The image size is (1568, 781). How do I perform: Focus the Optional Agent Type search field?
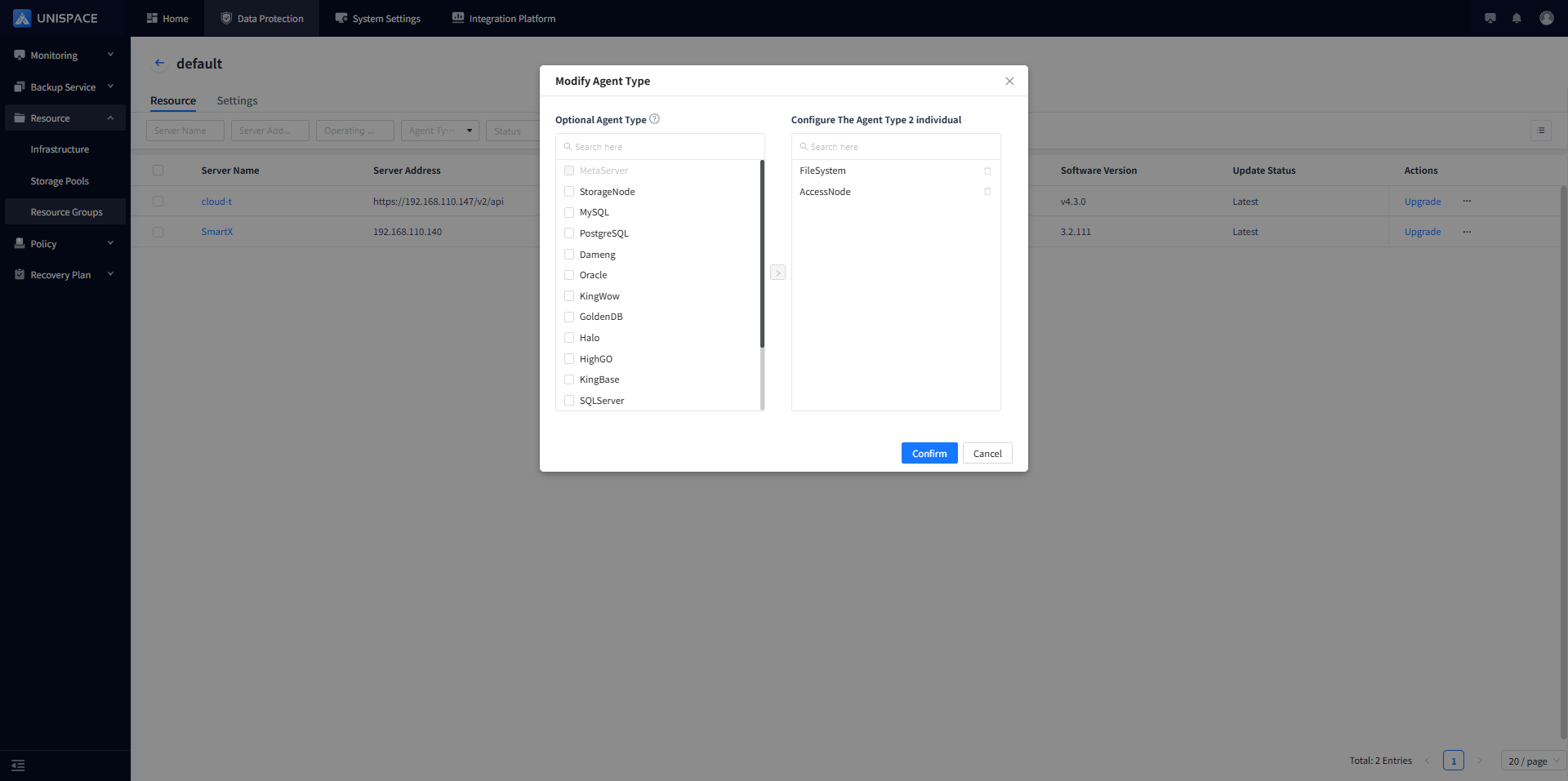click(660, 147)
